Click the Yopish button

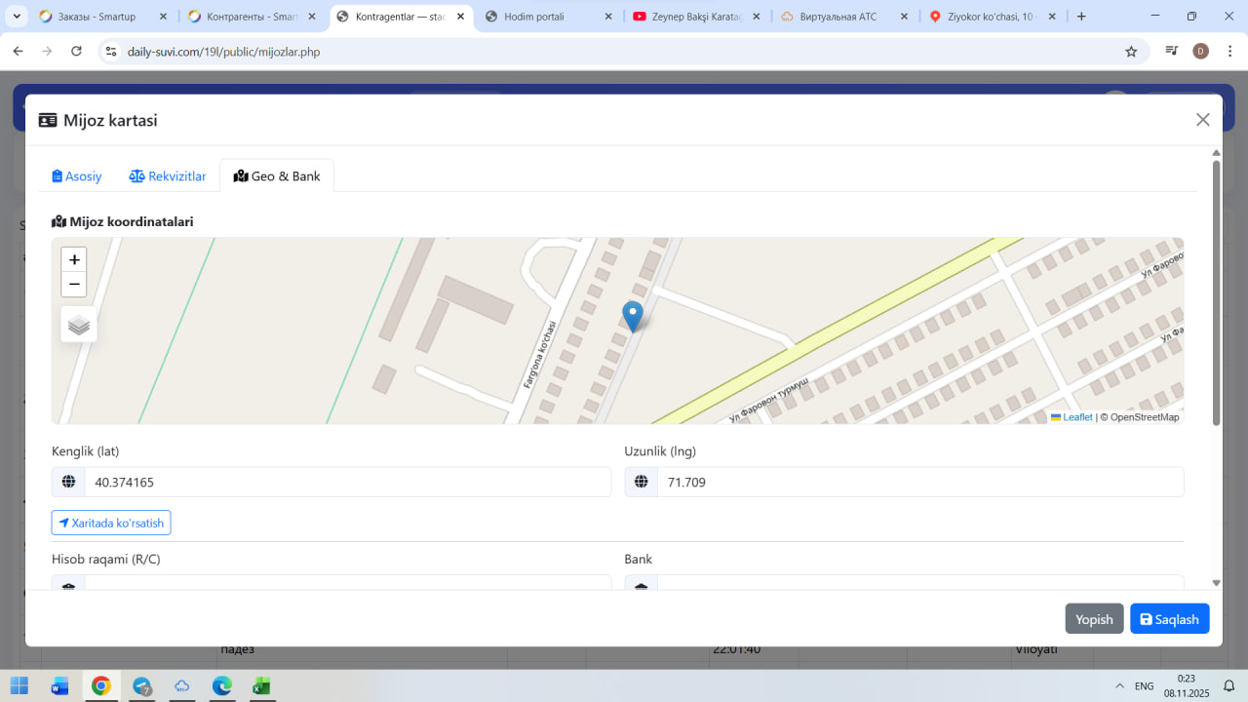click(1094, 619)
